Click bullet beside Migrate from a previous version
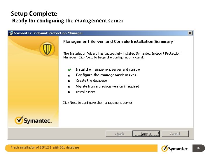210x157 pixels. pyautogui.click(x=69, y=87)
